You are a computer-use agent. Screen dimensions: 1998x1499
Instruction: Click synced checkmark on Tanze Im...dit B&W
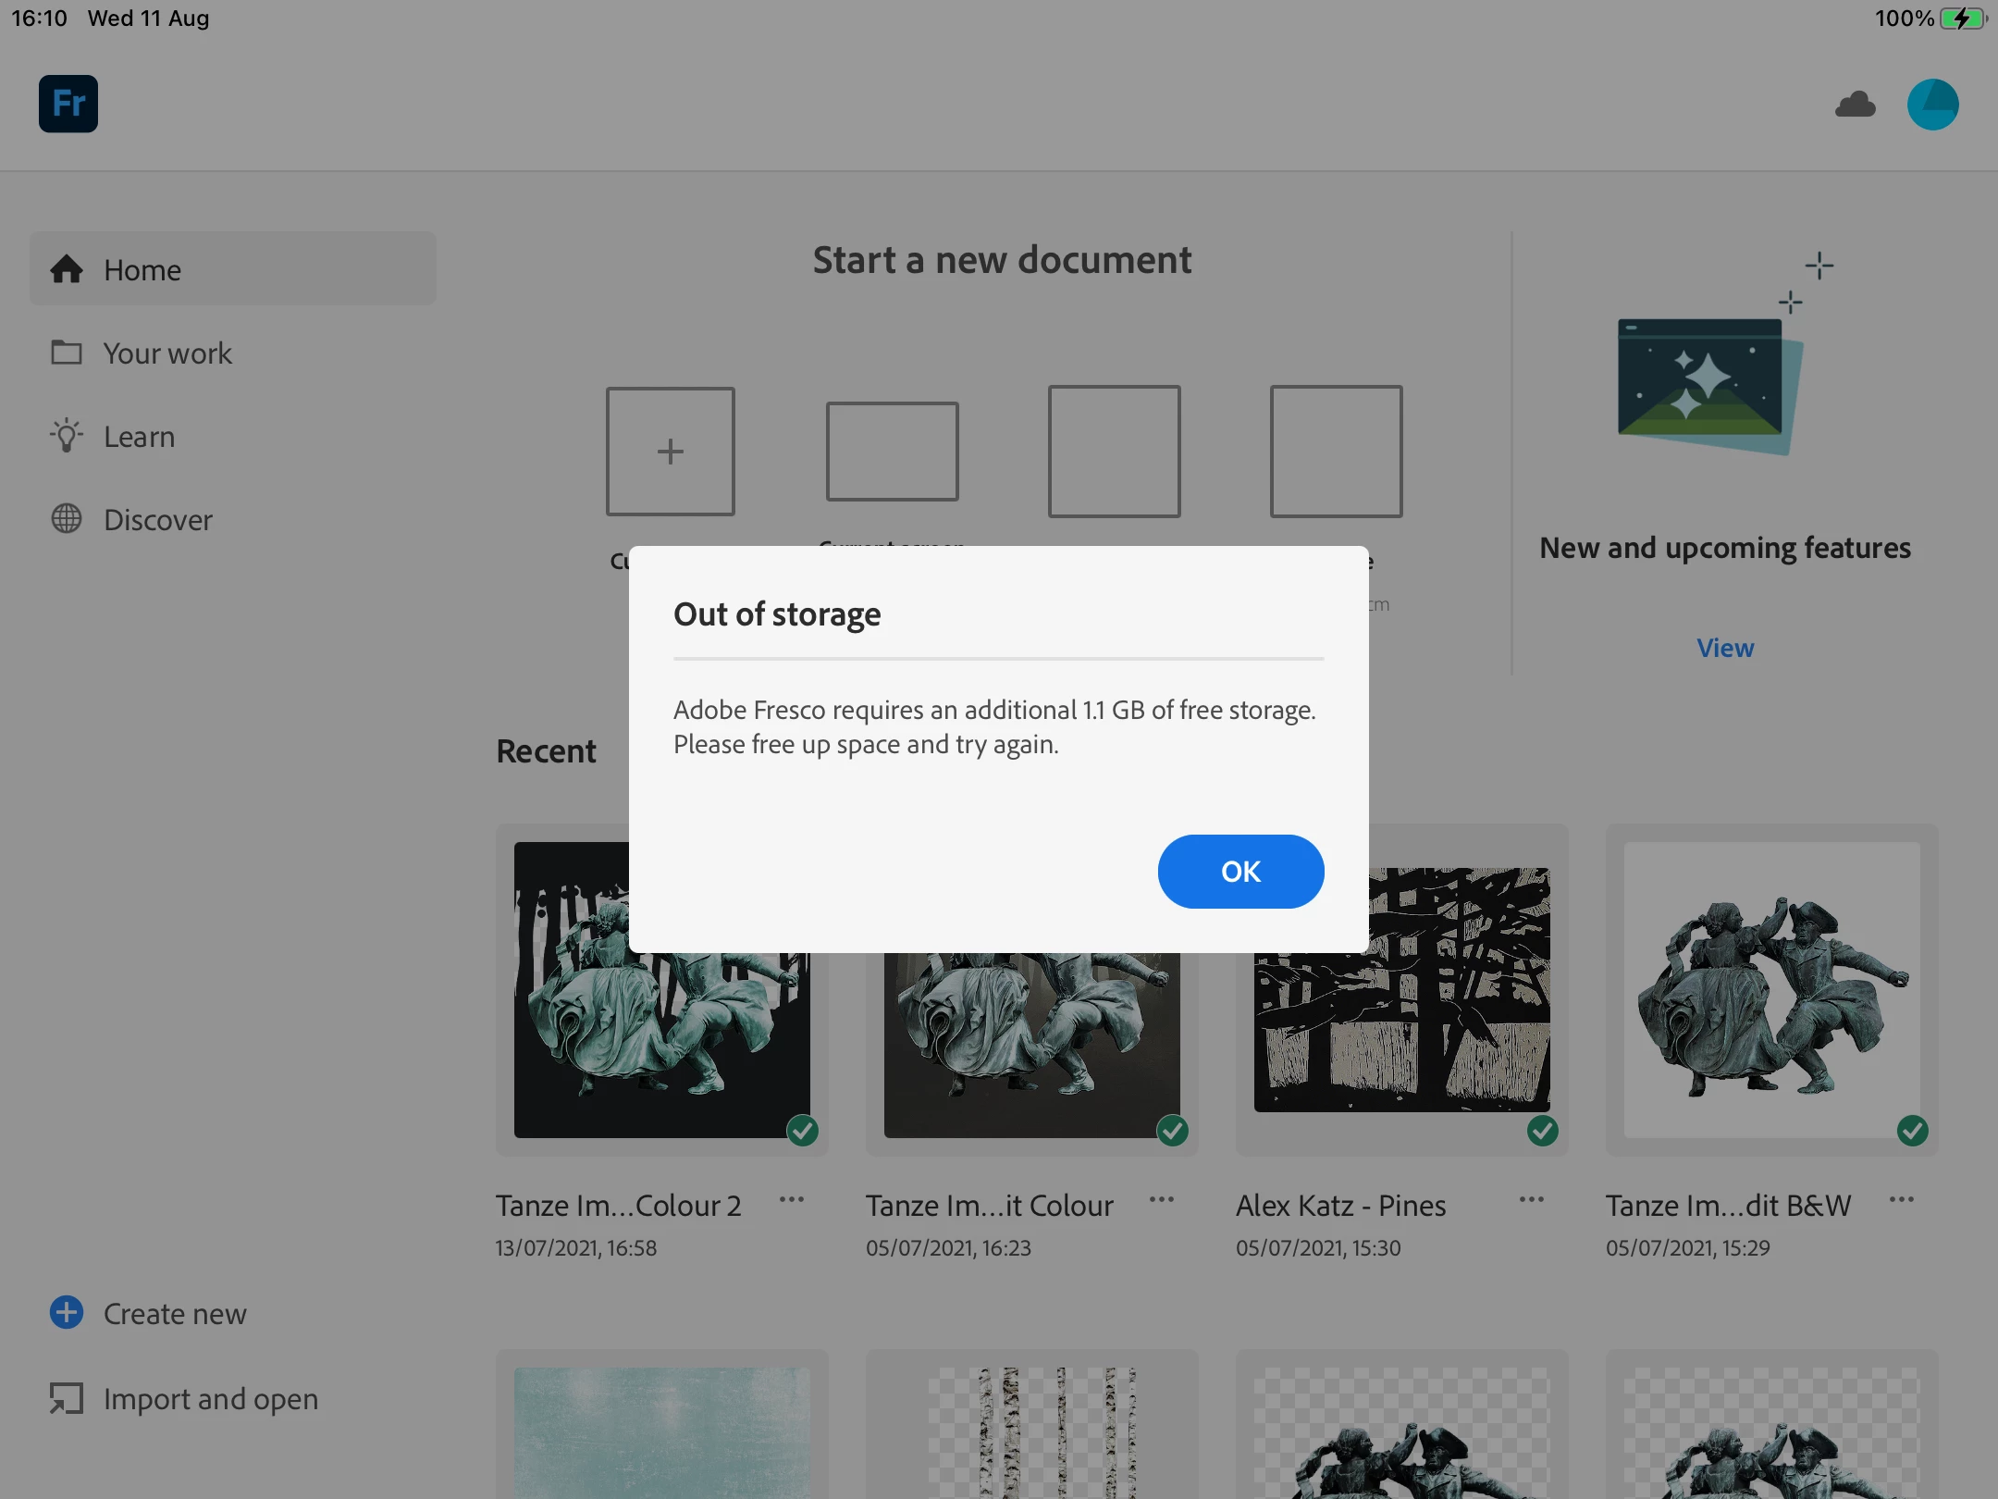(1912, 1130)
